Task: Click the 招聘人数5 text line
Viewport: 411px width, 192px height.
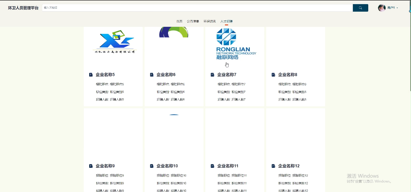Action: click(x=110, y=100)
